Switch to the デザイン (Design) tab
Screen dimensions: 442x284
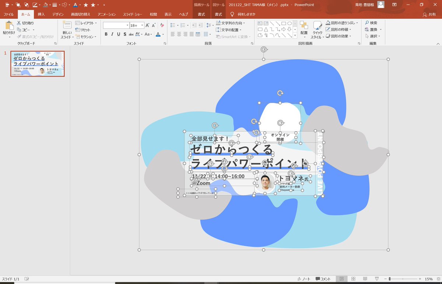(x=58, y=14)
